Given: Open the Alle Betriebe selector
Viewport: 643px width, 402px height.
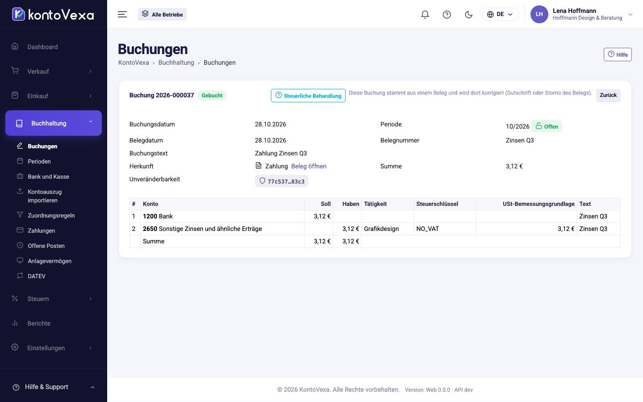Looking at the screenshot, I should (162, 14).
